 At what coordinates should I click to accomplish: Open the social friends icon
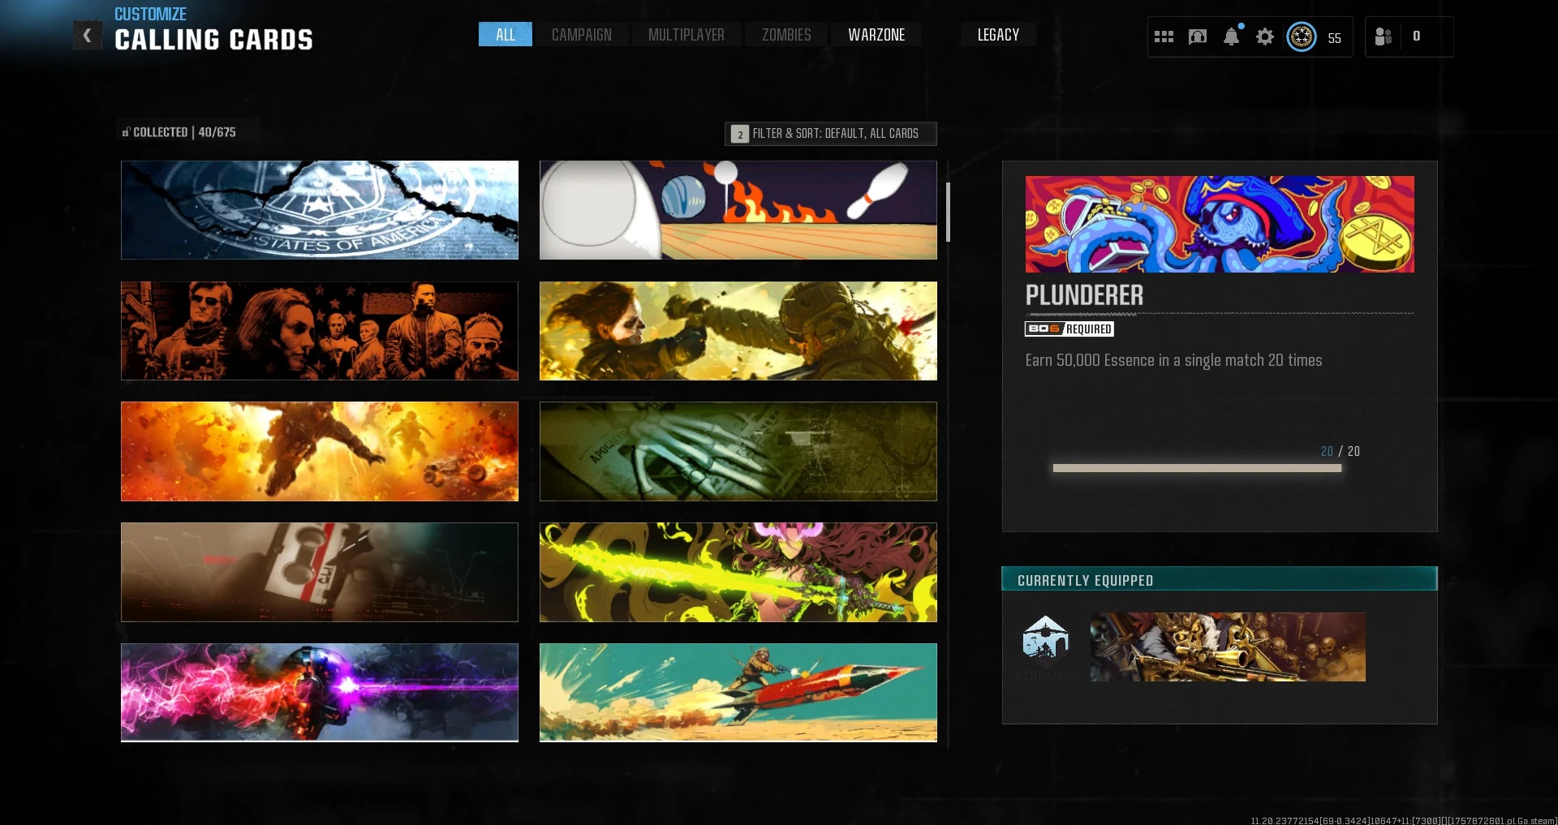point(1384,37)
